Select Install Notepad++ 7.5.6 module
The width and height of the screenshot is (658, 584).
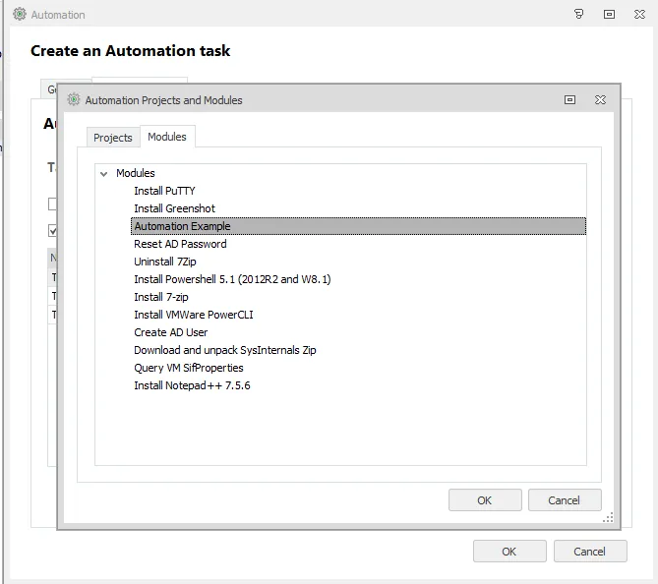pos(192,385)
